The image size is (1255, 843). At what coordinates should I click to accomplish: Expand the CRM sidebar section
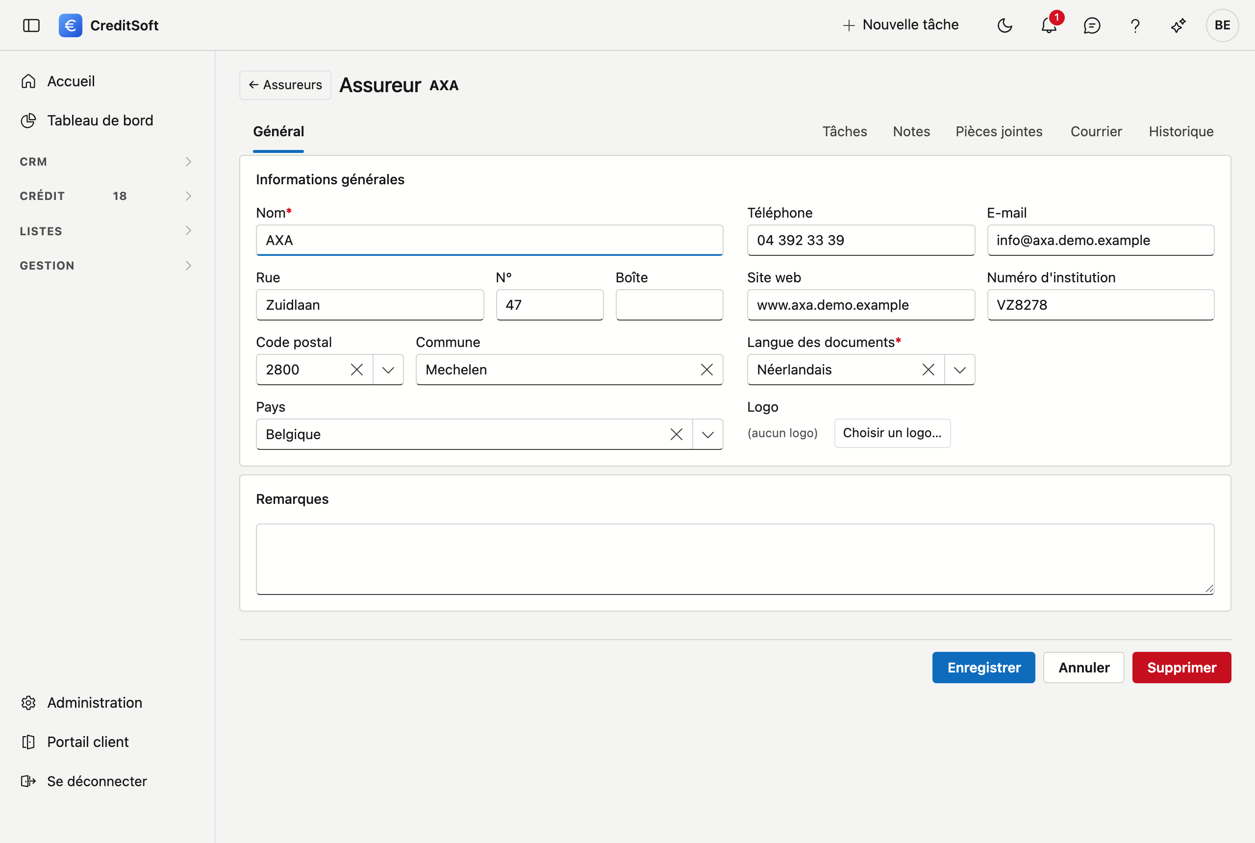point(106,162)
